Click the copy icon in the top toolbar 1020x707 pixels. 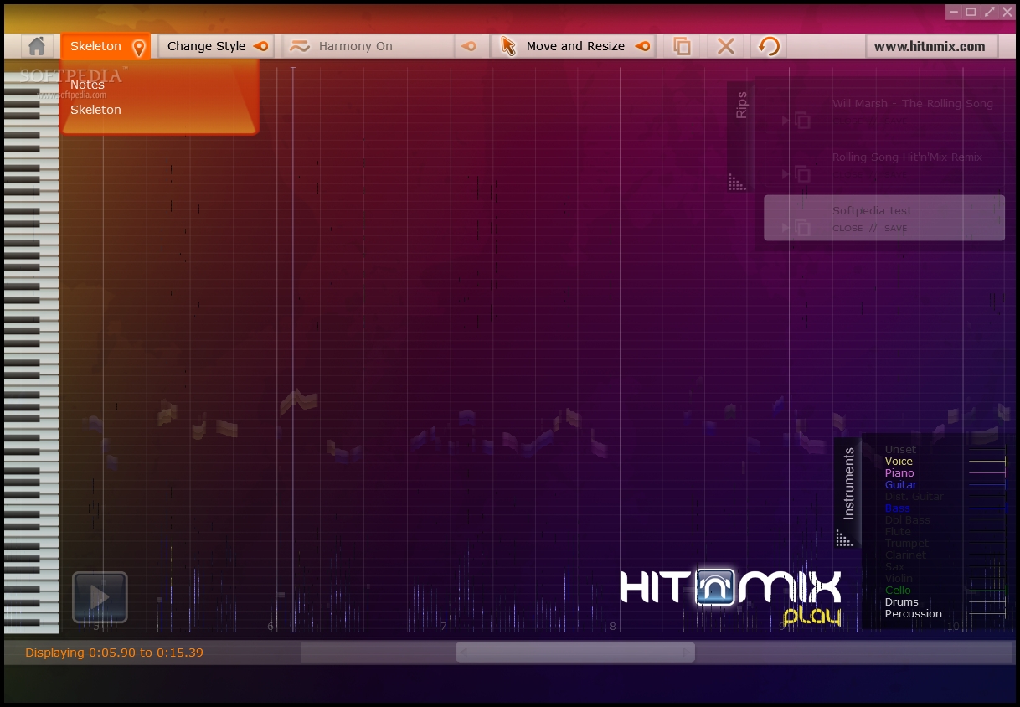click(x=683, y=47)
